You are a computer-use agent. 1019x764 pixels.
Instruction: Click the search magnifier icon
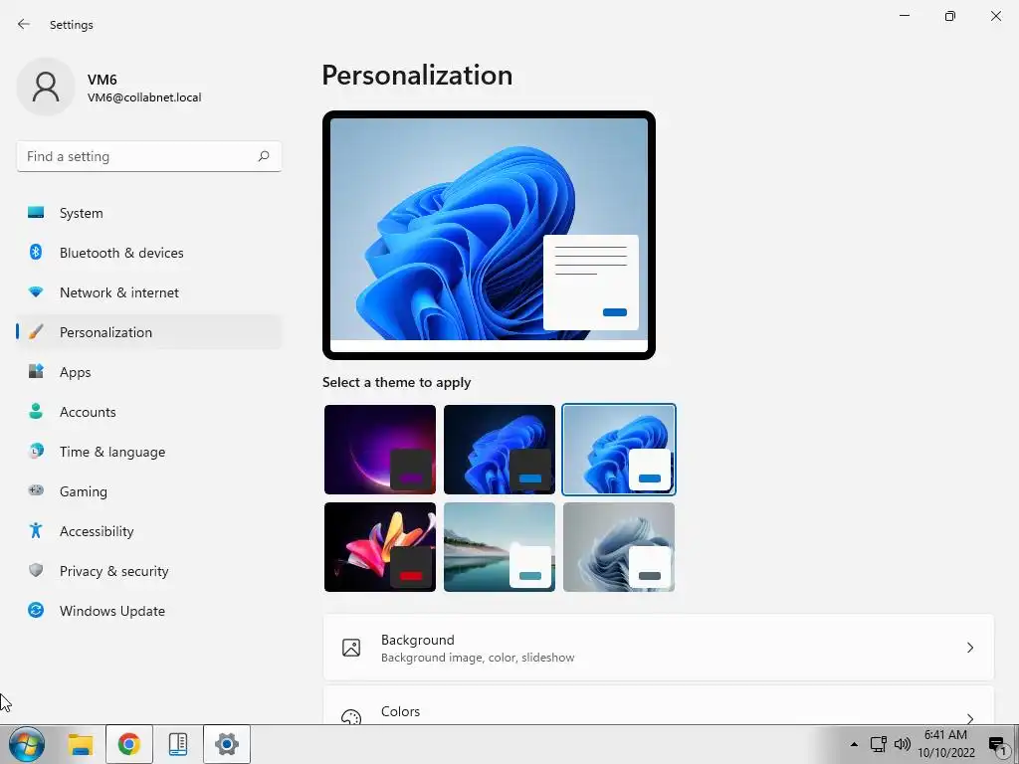263,156
